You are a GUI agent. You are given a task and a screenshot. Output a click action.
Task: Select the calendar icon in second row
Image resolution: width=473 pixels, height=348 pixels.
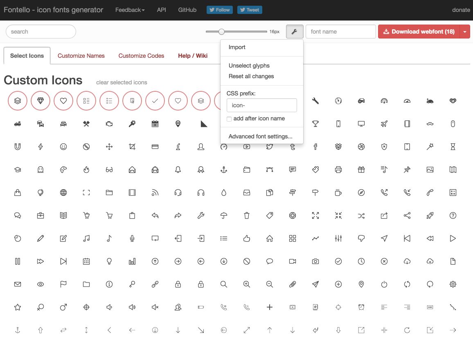[x=155, y=124]
